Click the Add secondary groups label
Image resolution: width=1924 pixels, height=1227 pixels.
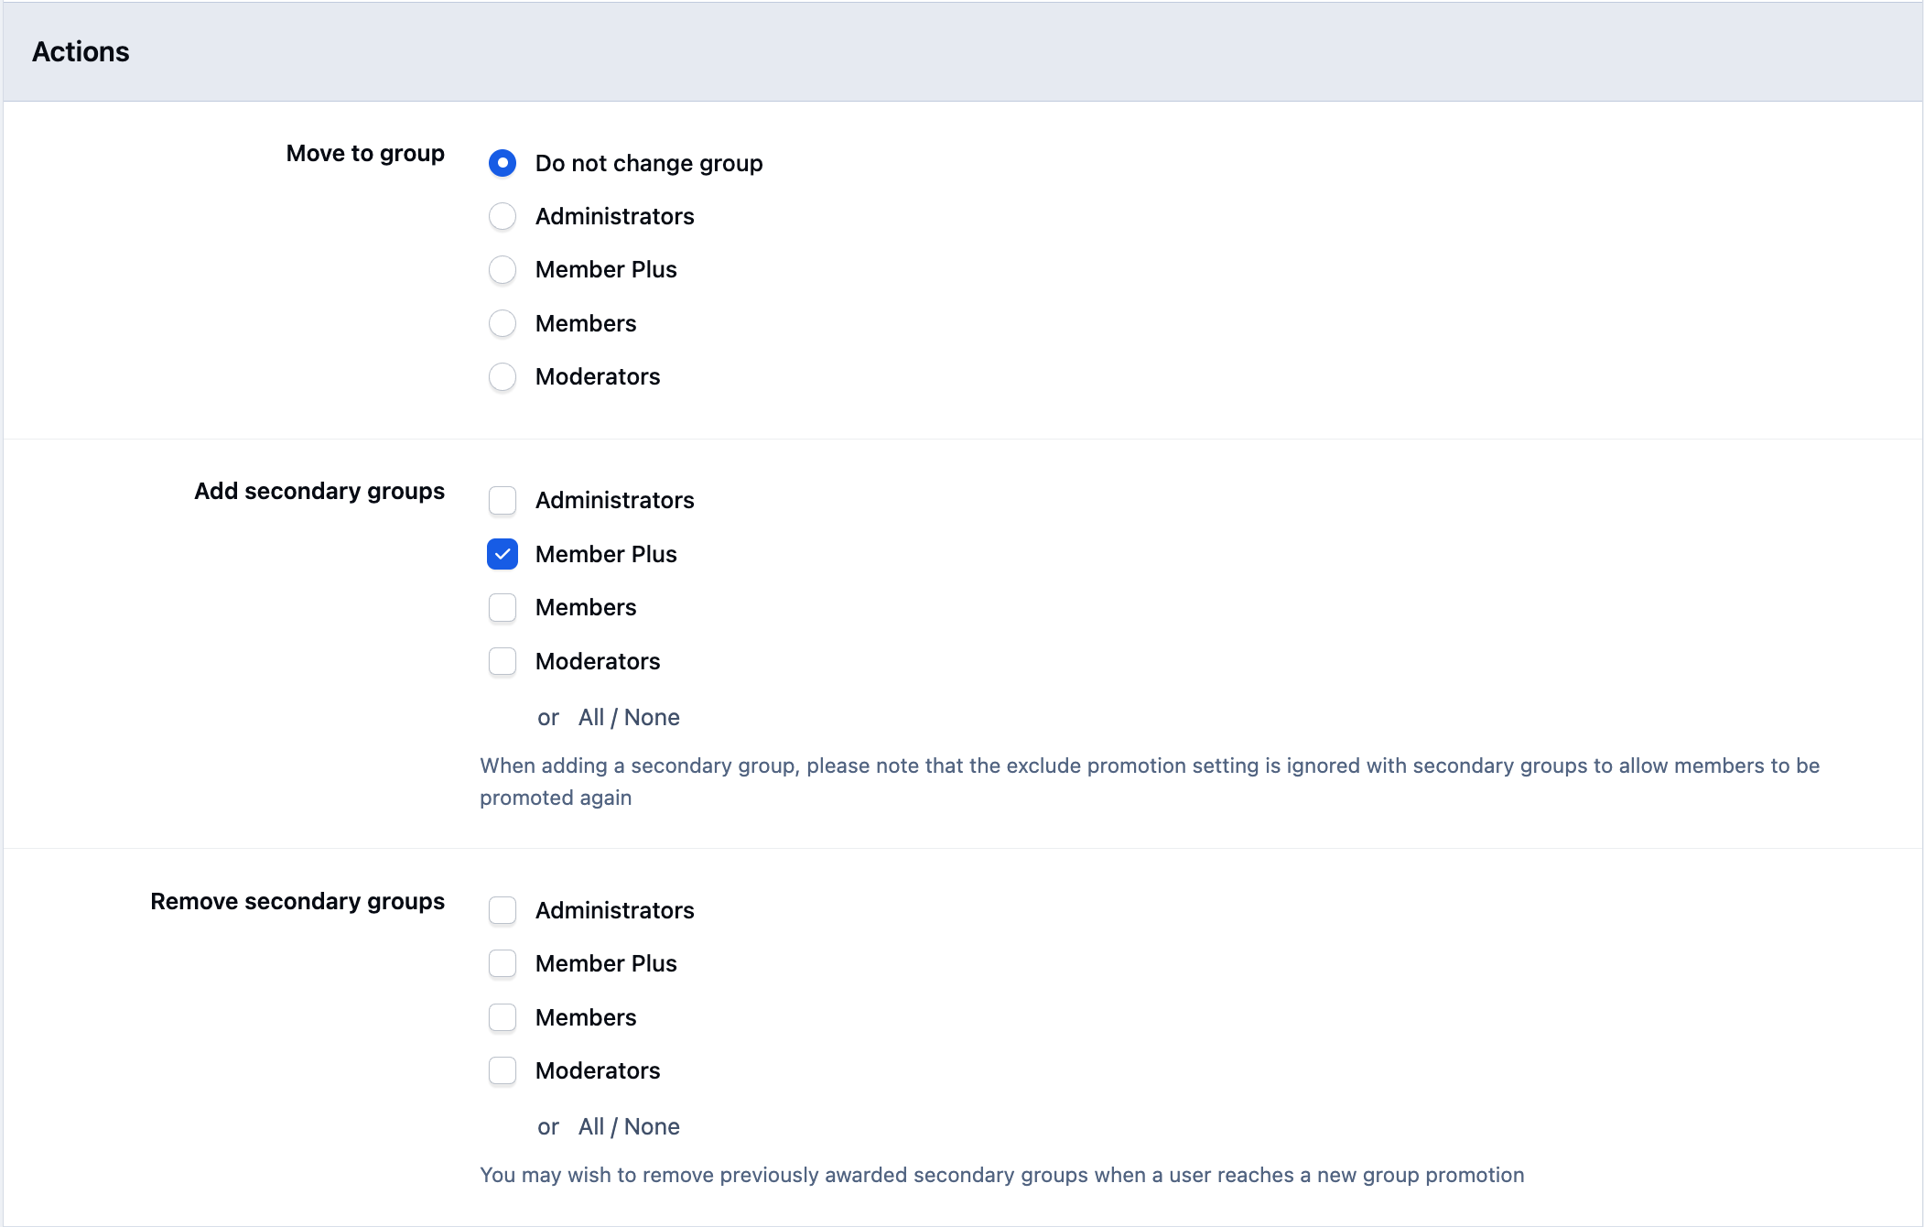point(319,491)
